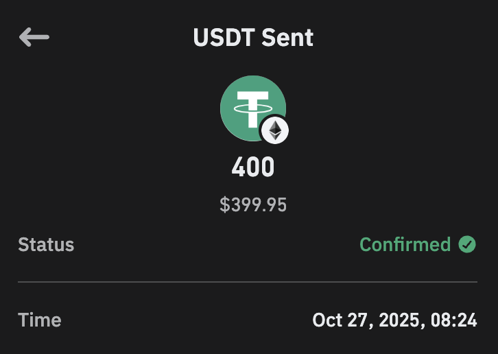The width and height of the screenshot is (498, 354).
Task: Click the green confirmed checkmark icon
Action: tap(467, 244)
